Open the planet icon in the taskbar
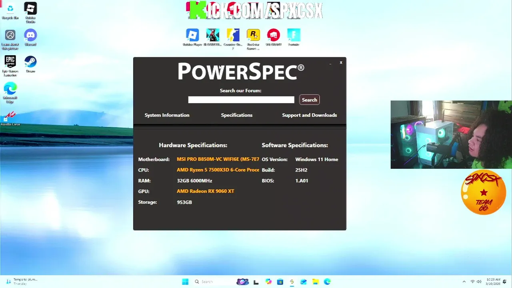The height and width of the screenshot is (288, 512). [242, 282]
